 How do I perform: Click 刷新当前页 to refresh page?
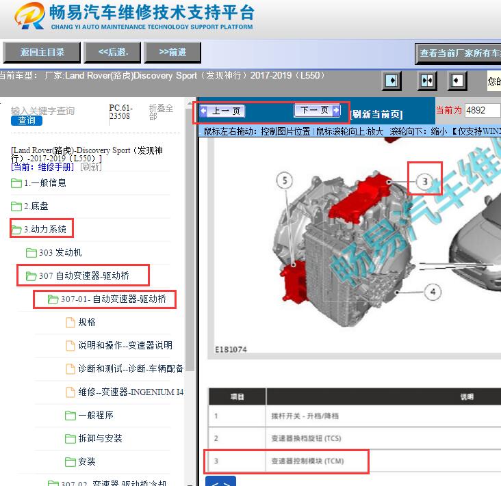376,114
